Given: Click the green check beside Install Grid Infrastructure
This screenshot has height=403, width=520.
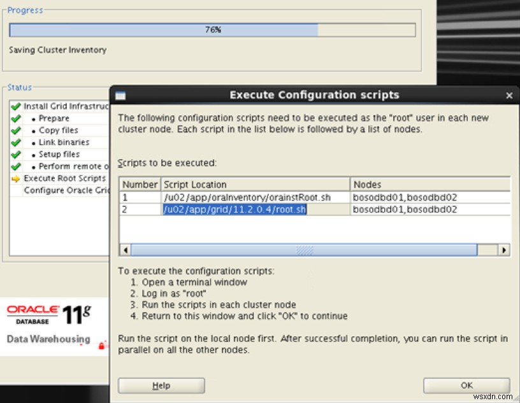Looking at the screenshot, I should click(15, 106).
